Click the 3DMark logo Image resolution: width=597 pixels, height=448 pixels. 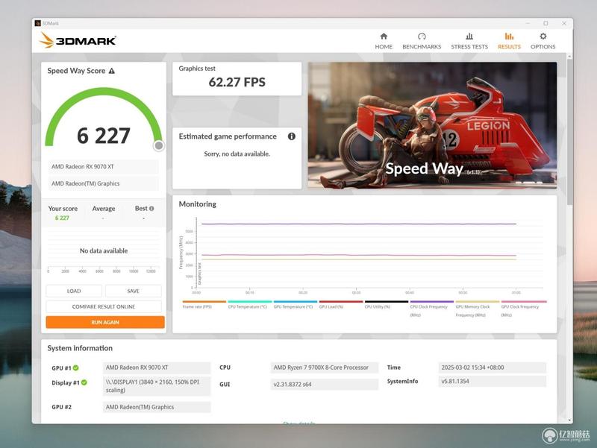coord(78,40)
